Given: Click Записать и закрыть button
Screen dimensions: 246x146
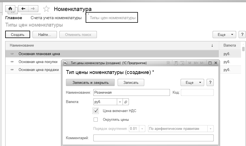Looking at the screenshot, I should 90,82.
